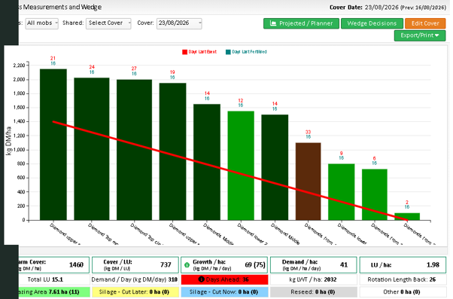Click the brown paddock bar labelled 33
The width and height of the screenshot is (453, 299).
tap(308, 182)
